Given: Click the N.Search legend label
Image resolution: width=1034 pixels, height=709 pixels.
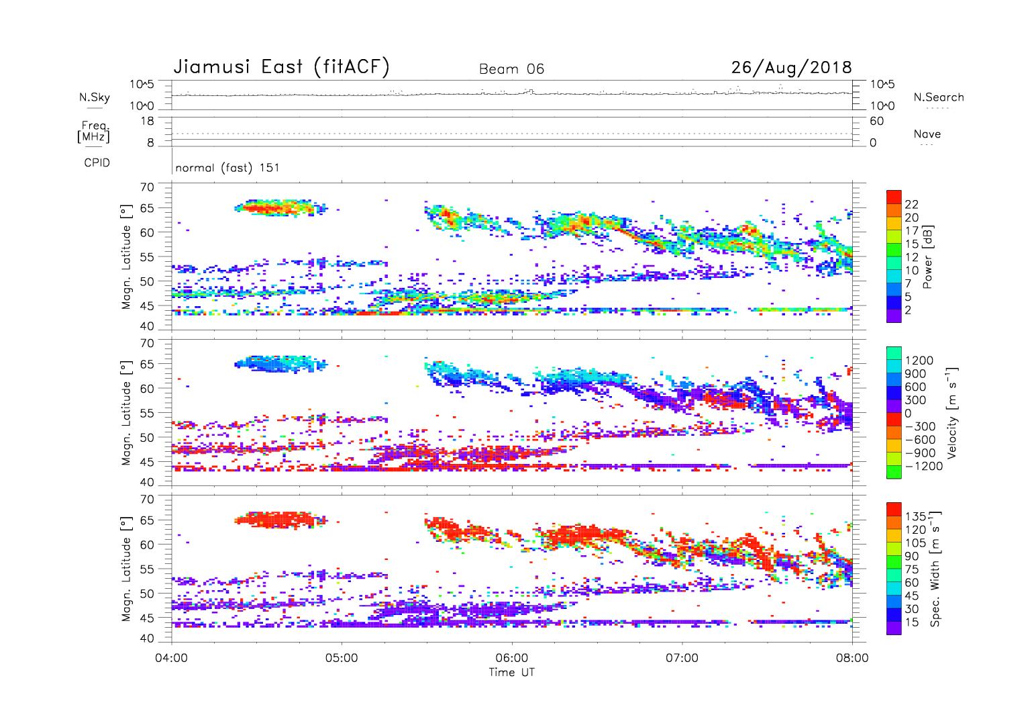Looking at the screenshot, I should tap(938, 97).
